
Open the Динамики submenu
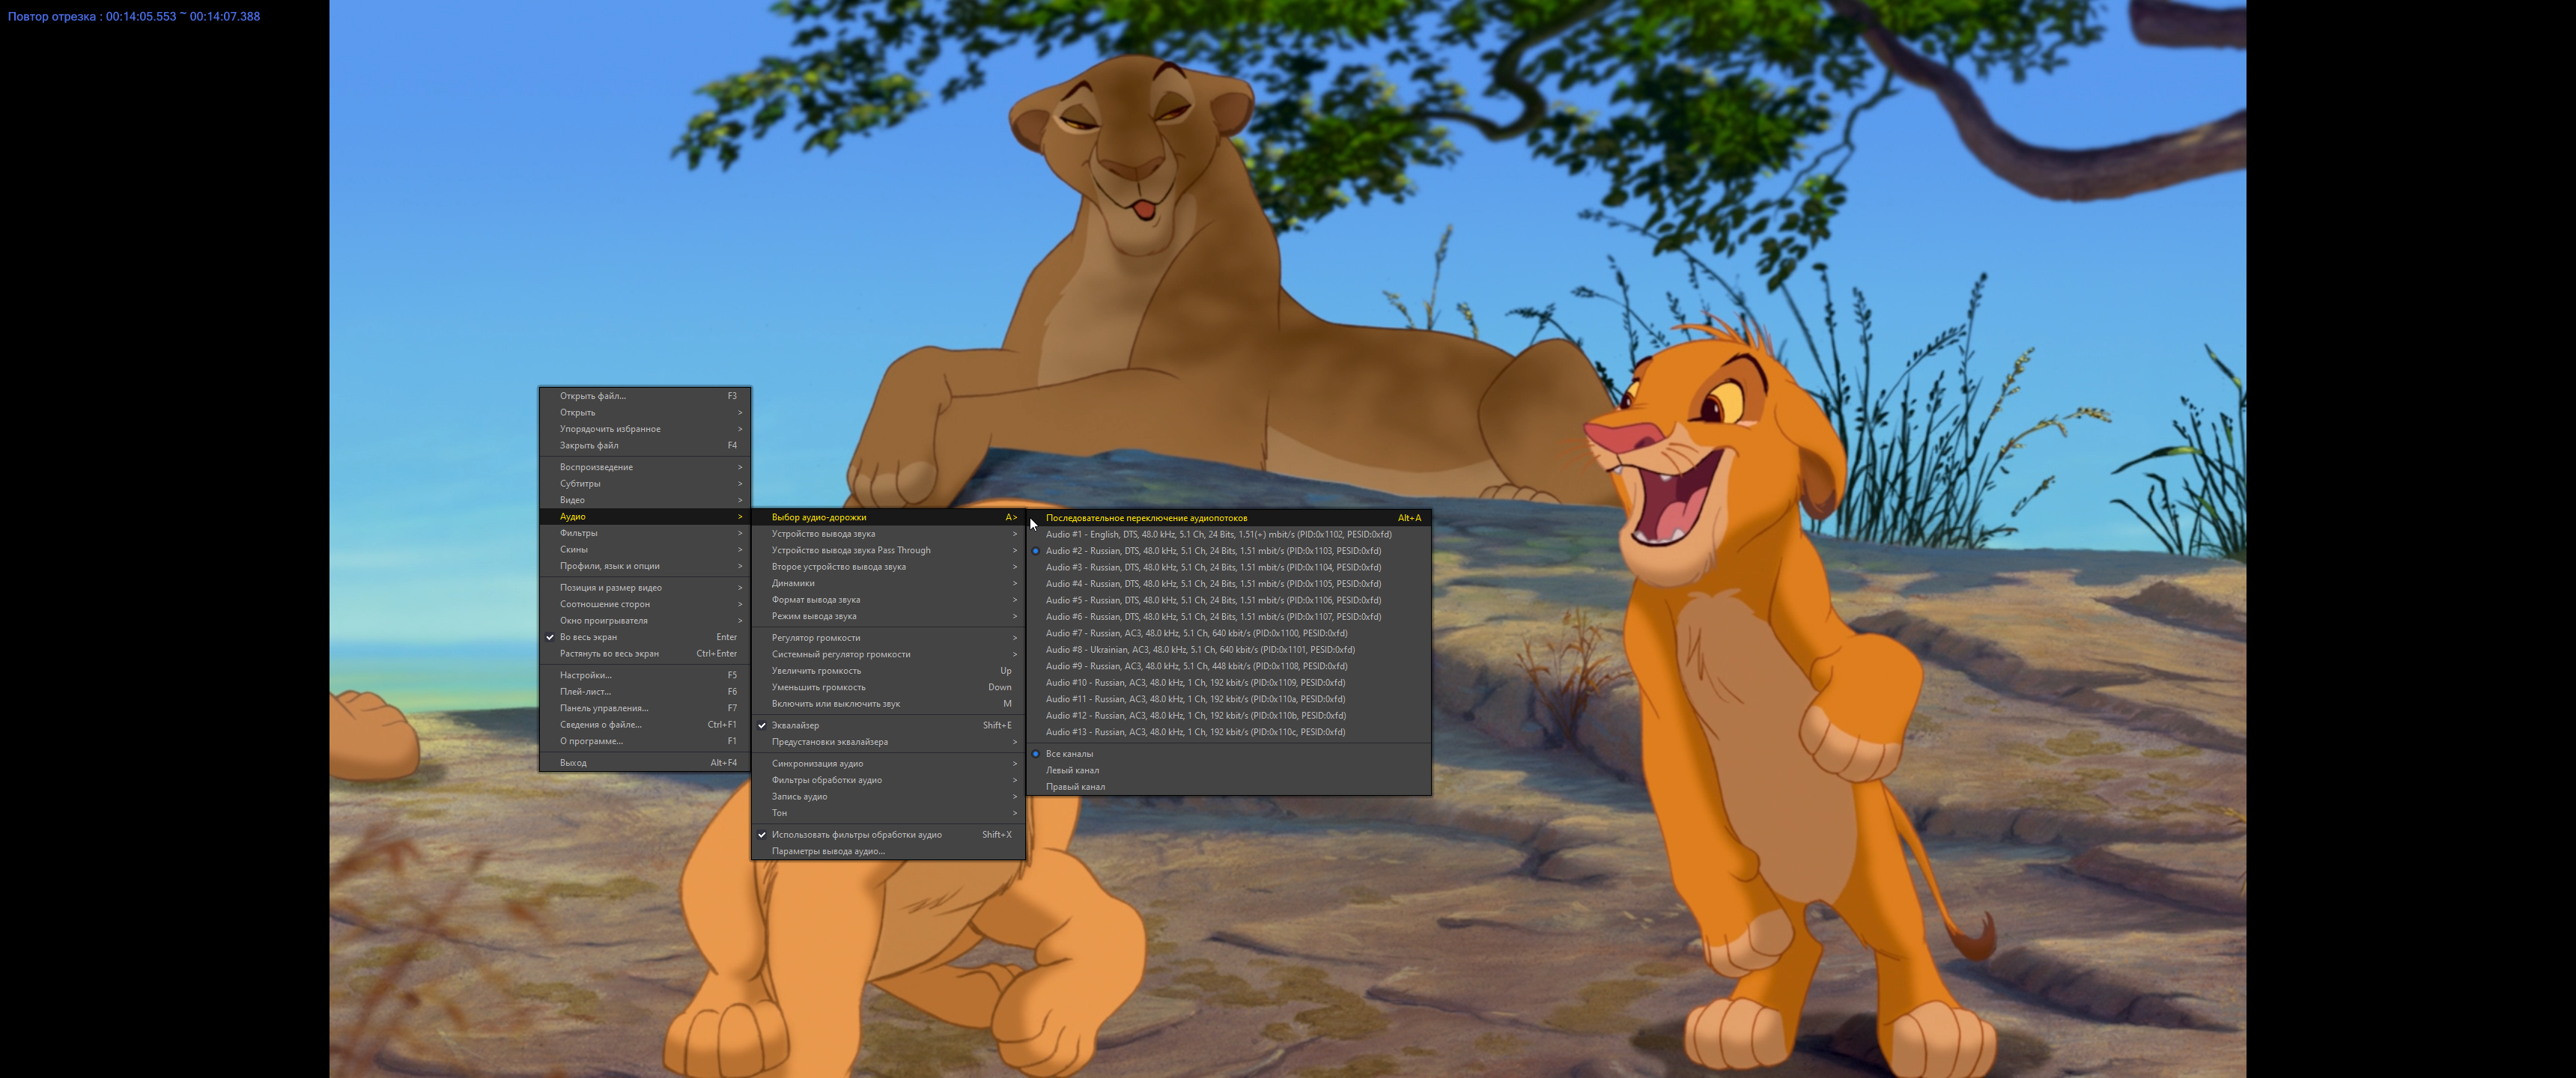(x=793, y=583)
